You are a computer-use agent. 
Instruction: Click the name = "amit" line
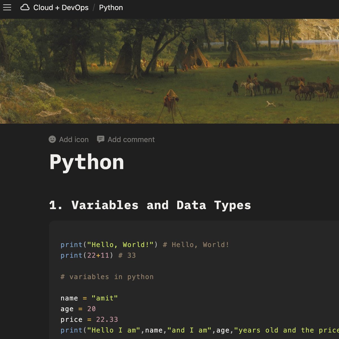tap(89, 298)
